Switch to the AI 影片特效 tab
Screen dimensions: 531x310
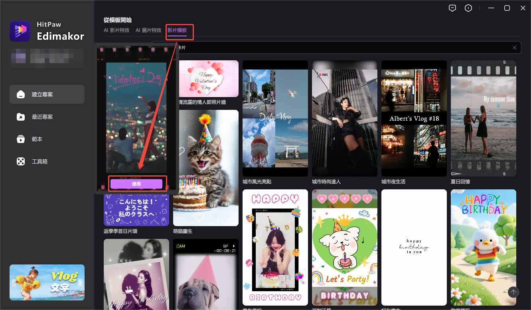click(116, 30)
